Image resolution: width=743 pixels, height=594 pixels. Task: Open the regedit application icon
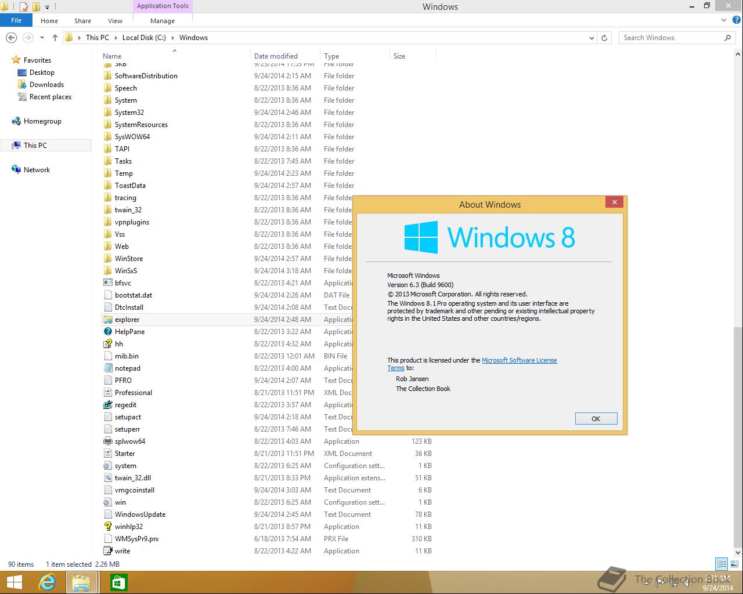click(107, 405)
